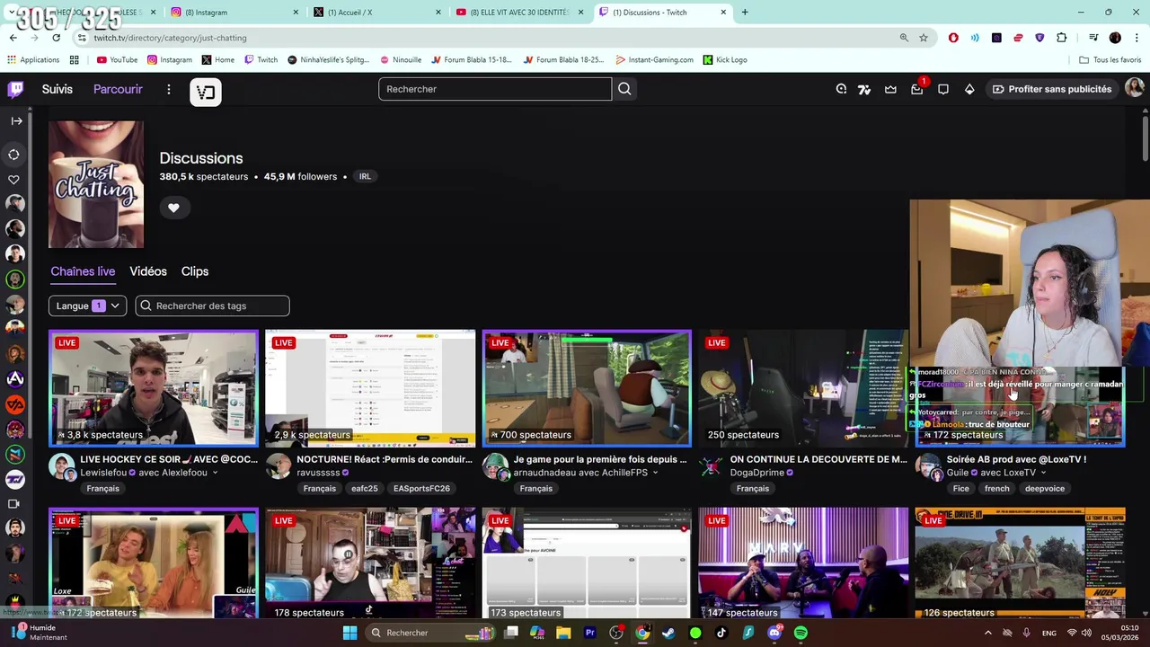Open the notifications inbox icon with badge
The image size is (1150, 647).
(x=917, y=89)
